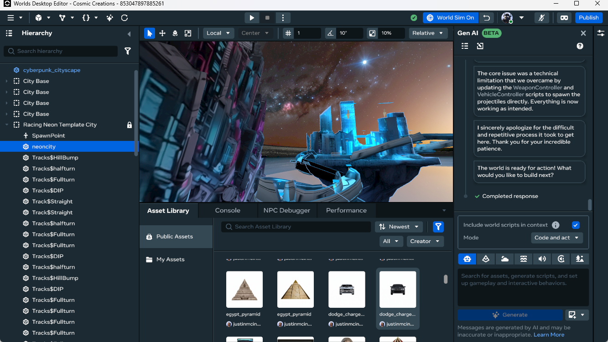Select the sound speaker generation icon

(x=542, y=259)
